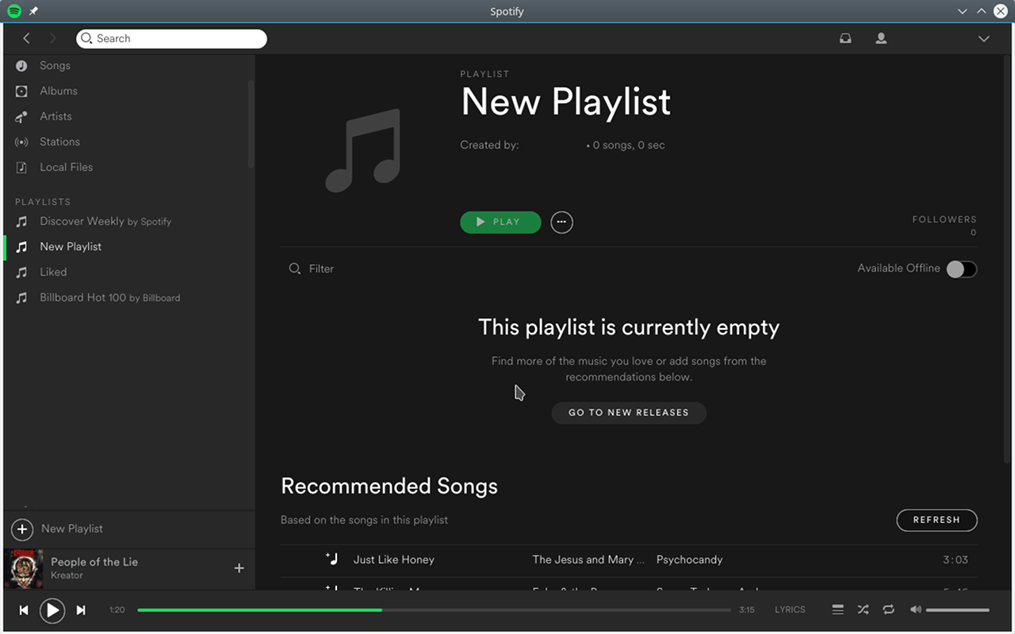
Task: Click the sidebar vertical scrollbar
Action: pyautogui.click(x=251, y=124)
